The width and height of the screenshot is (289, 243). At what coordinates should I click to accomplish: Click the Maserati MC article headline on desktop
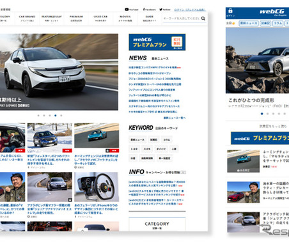(x=96, y=160)
